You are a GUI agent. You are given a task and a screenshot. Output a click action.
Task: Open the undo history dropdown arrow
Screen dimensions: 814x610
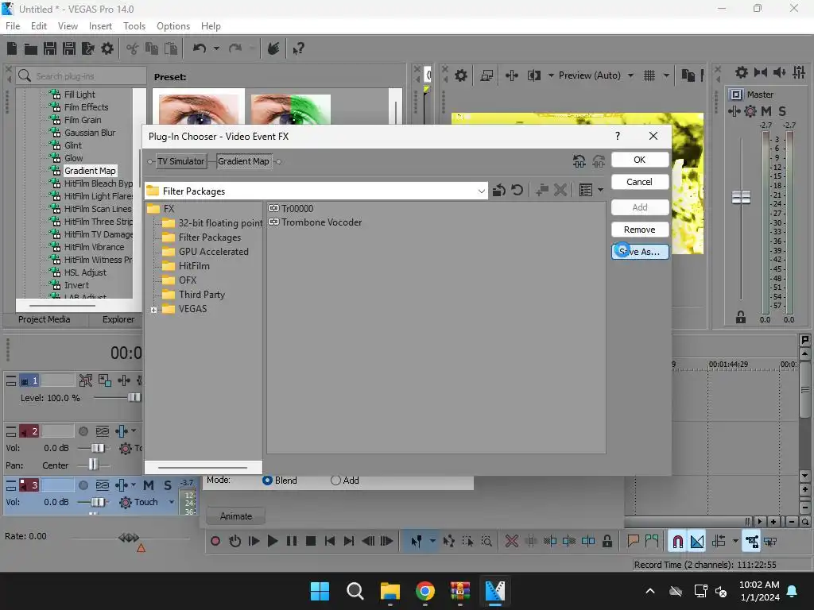[x=216, y=48]
